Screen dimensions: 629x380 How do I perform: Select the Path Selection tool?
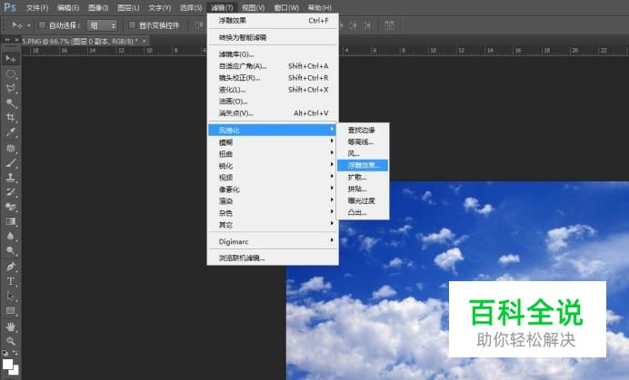[x=10, y=296]
